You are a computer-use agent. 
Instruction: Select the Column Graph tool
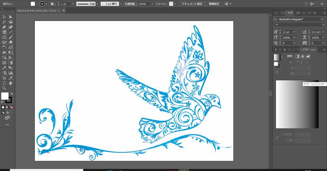[11, 73]
